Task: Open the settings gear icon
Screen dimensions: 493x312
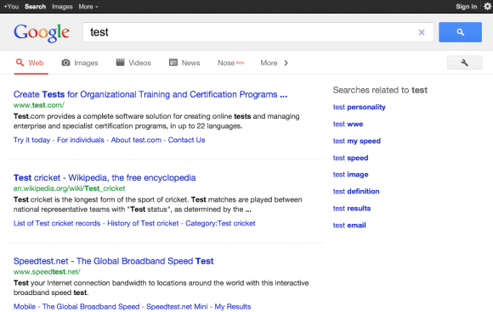Action: 487,6
